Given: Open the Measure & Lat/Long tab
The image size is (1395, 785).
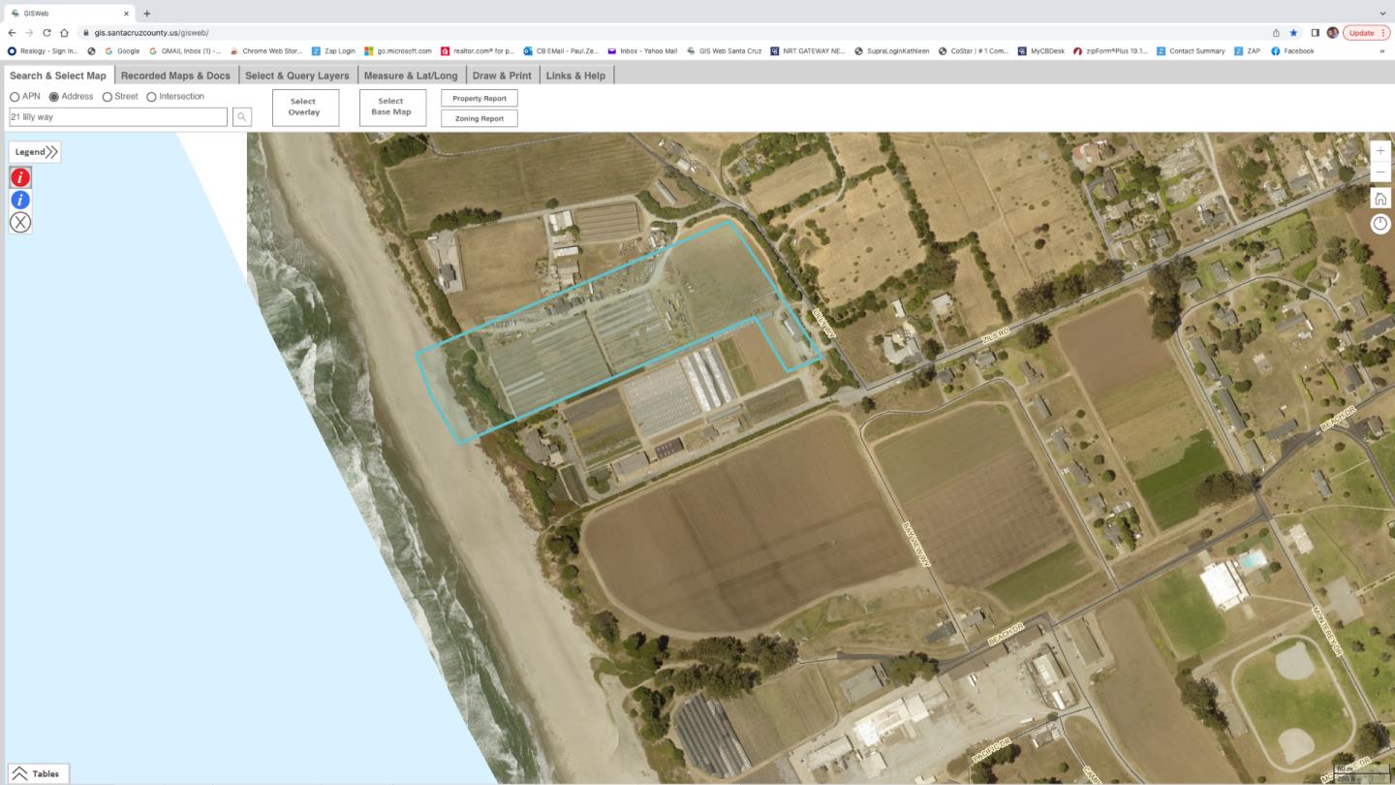Looking at the screenshot, I should [411, 76].
